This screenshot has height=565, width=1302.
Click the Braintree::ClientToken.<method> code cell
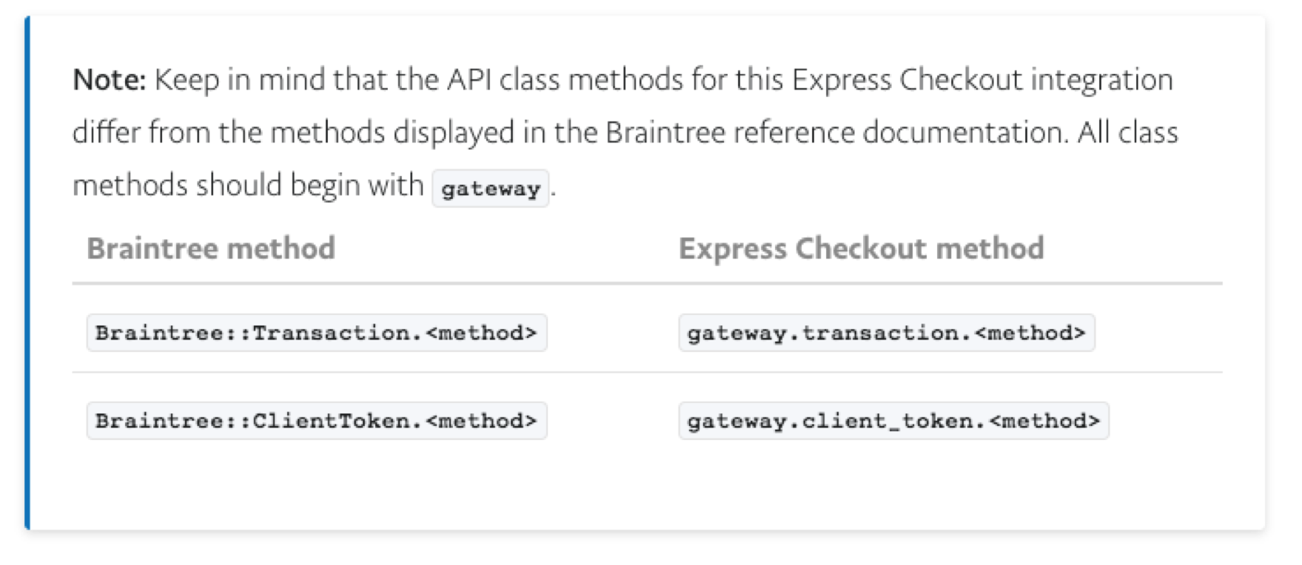[x=316, y=421]
